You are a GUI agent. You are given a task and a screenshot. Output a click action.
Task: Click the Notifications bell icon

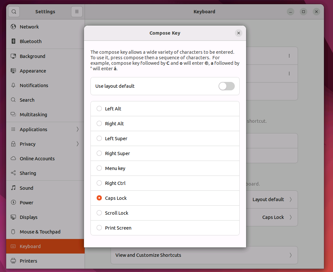point(13,85)
